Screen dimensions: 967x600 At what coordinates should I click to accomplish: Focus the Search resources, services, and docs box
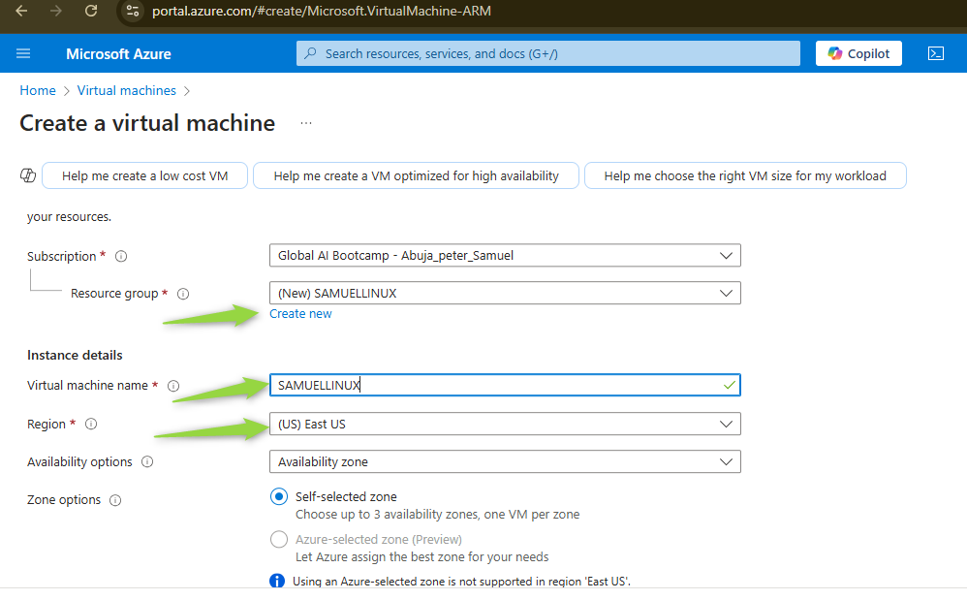point(548,53)
